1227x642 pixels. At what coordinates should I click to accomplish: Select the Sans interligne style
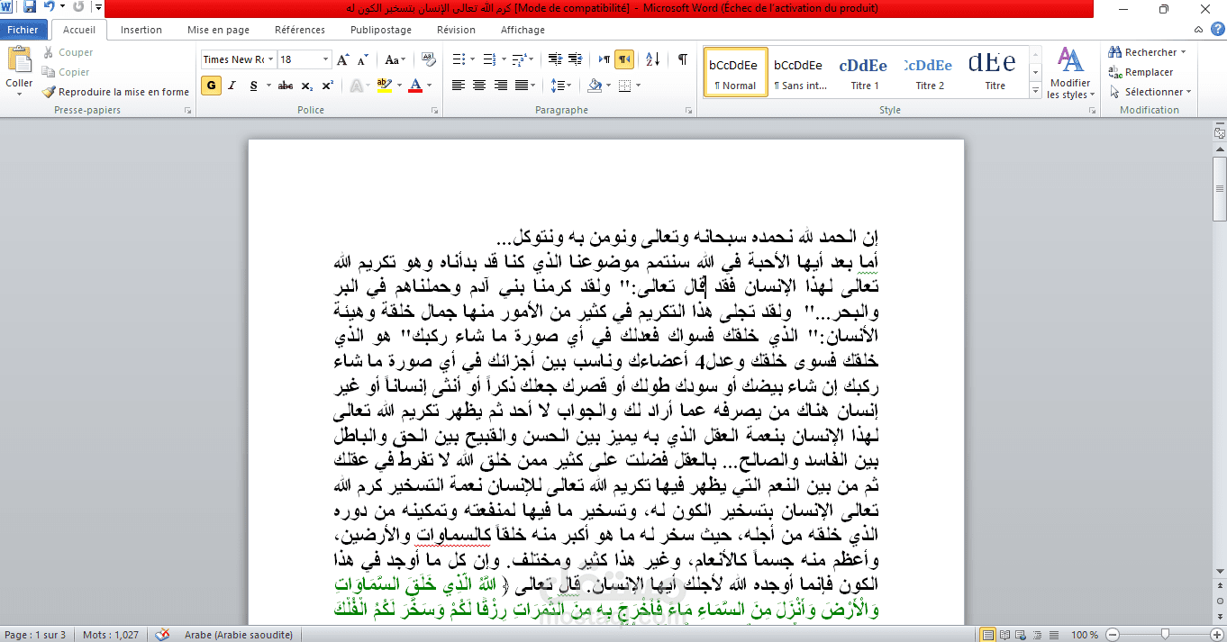point(800,71)
